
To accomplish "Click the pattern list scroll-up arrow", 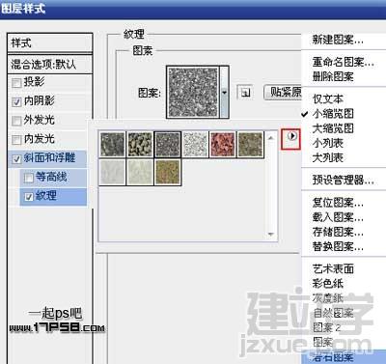I will point(271,138).
